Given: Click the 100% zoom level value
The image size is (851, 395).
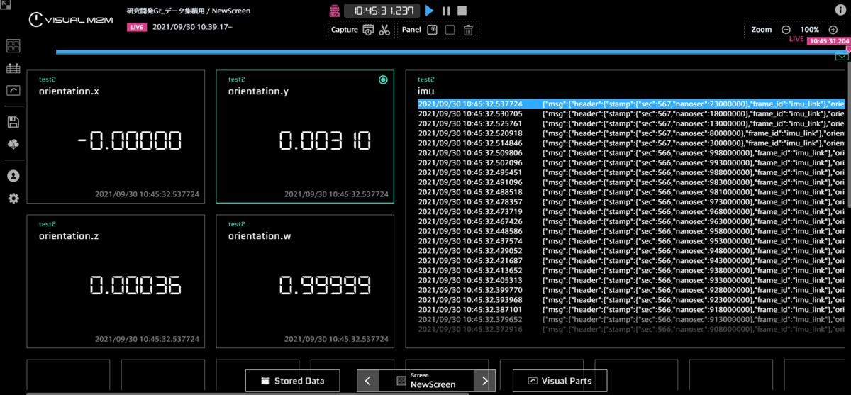Looking at the screenshot, I should tap(810, 30).
